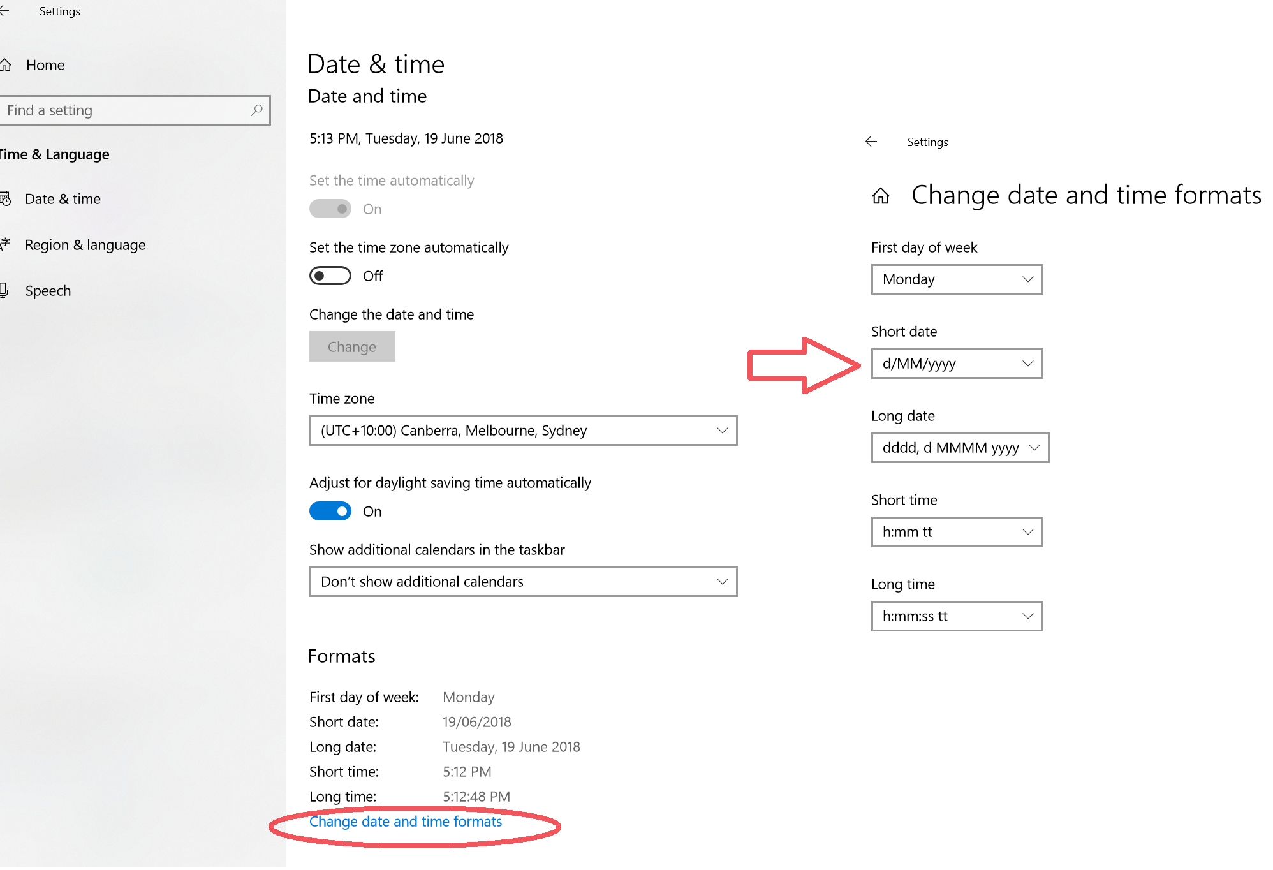
Task: Click the back arrow at the top left
Action: tap(4, 11)
